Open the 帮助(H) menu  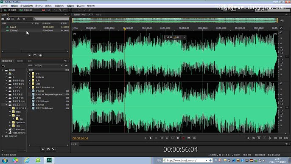[91, 6]
